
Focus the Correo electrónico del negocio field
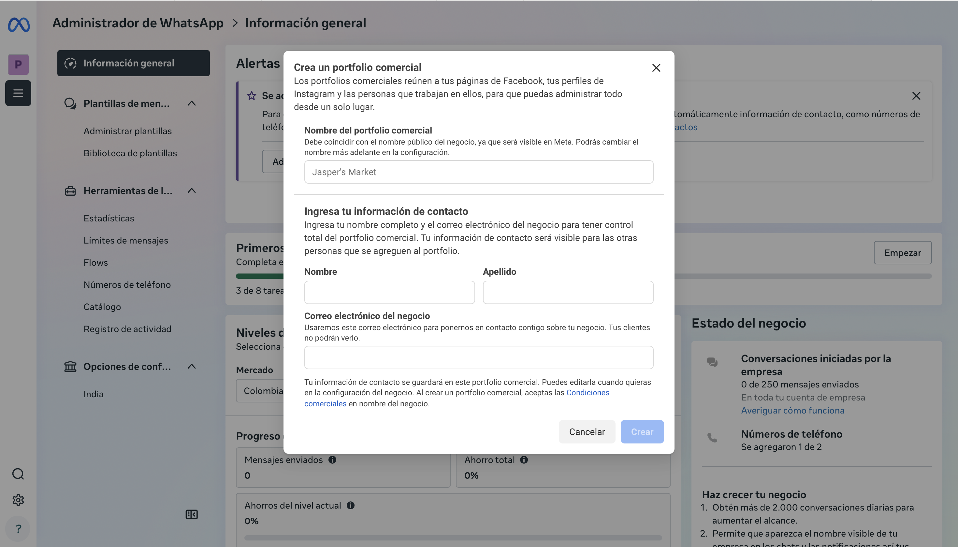[x=479, y=357]
